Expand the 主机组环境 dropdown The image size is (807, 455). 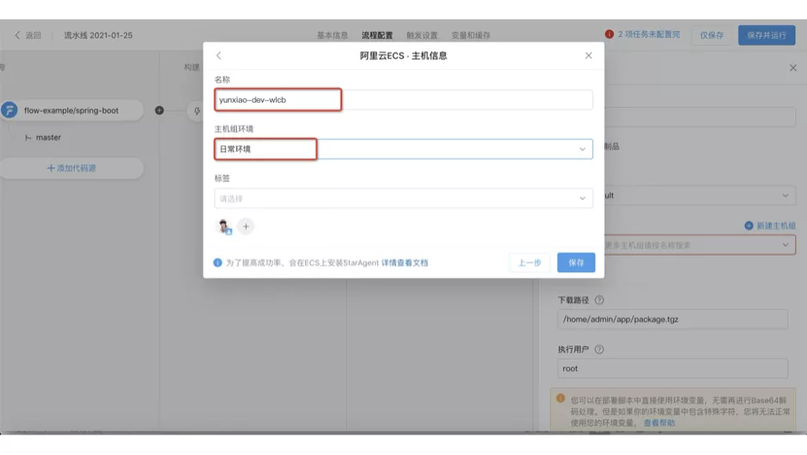[x=582, y=149]
